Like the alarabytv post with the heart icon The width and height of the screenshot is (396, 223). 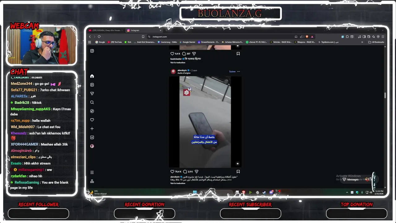(172, 172)
